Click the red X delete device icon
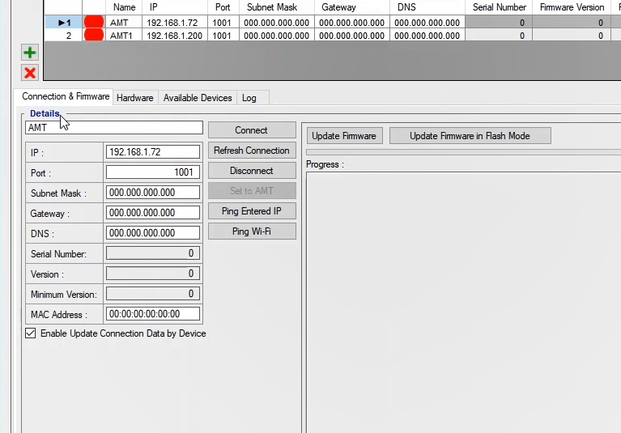 click(30, 73)
